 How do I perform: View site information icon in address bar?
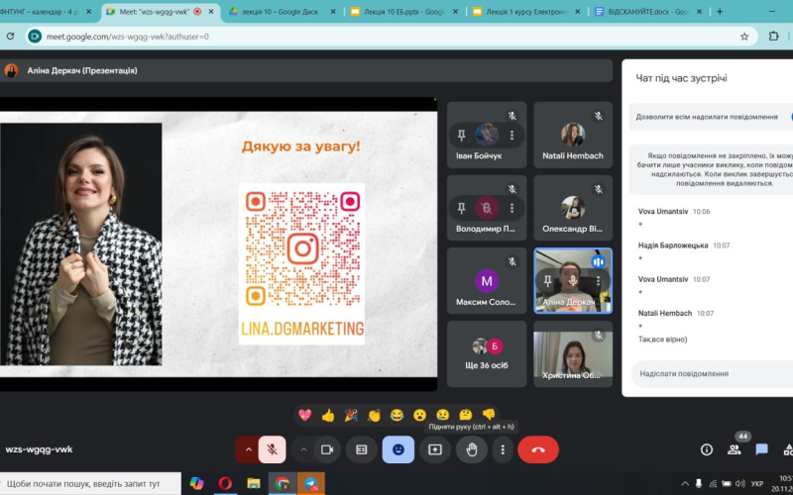(x=35, y=37)
